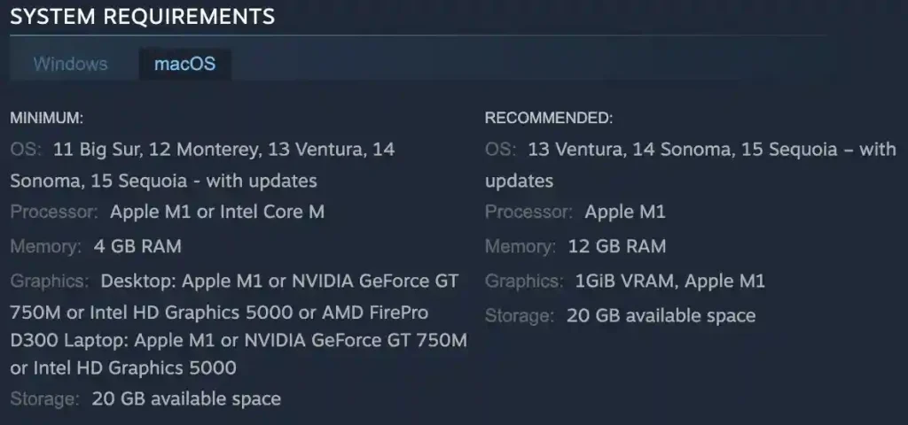This screenshot has width=908, height=425.
Task: Click the "Apple M1 or Intel Core M" text
Action: pos(217,212)
